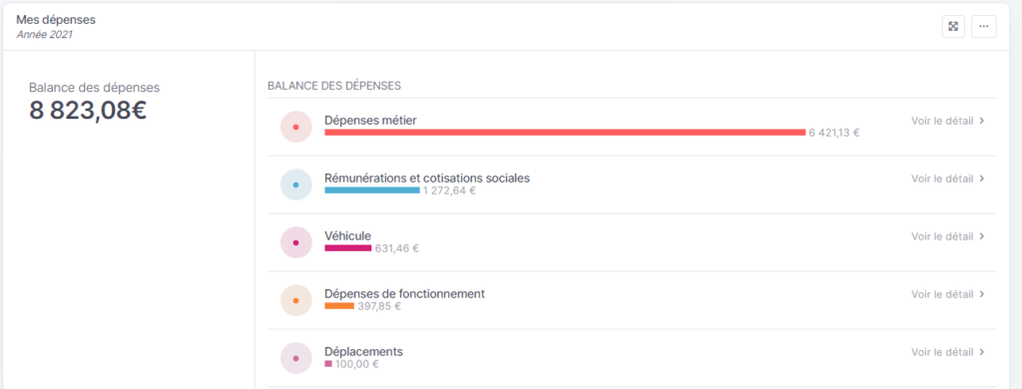This screenshot has height=389, width=1022.
Task: Select the Rémunérations et cotisations sociales label
Action: 427,178
